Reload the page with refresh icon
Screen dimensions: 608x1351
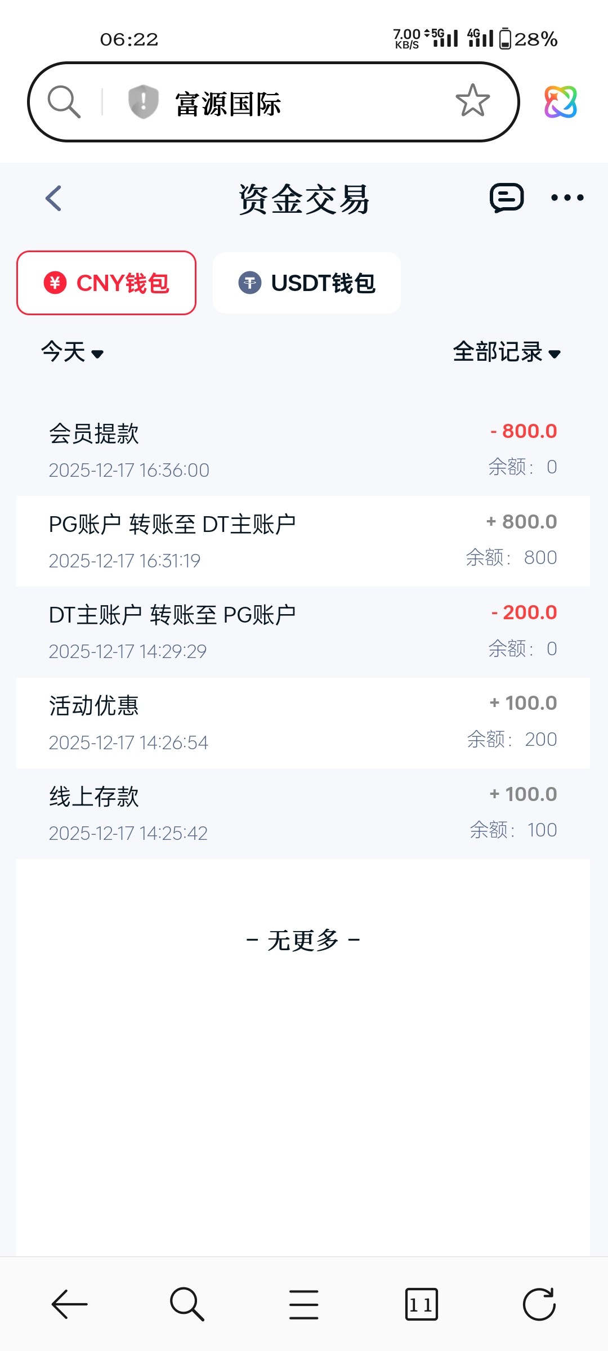[539, 1304]
